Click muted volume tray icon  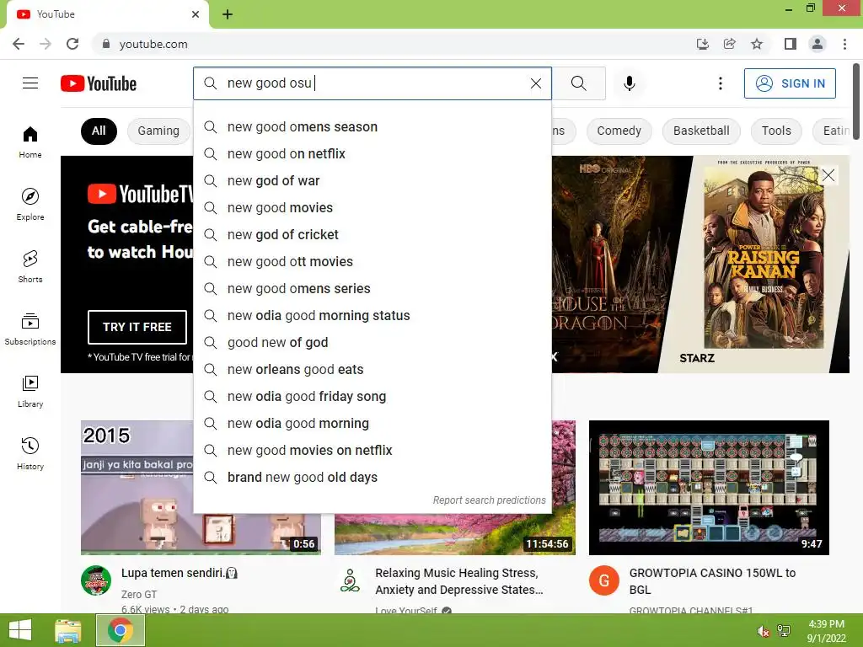coord(763,632)
